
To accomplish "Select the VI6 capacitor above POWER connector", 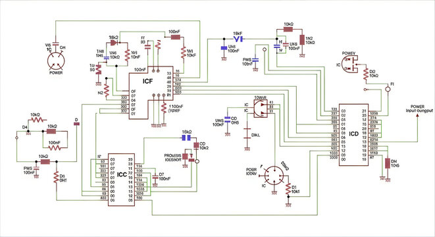I will 56,43.
